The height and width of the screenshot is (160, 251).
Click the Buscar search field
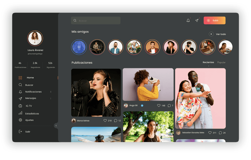coord(96,20)
